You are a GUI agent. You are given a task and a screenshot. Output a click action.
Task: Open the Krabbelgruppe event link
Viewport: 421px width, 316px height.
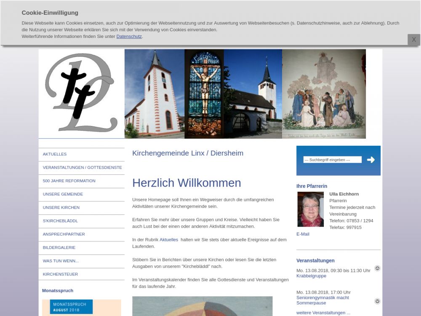(x=311, y=276)
